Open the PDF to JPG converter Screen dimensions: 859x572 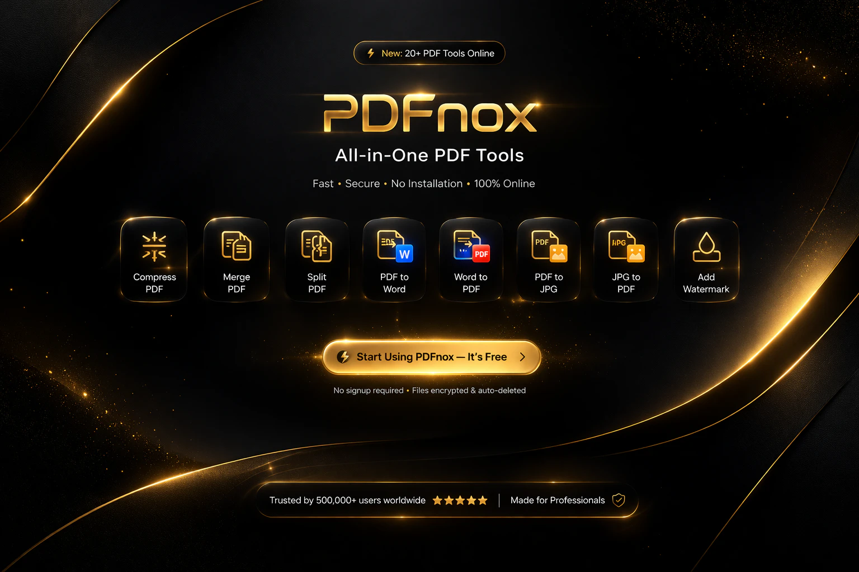pyautogui.click(x=548, y=259)
